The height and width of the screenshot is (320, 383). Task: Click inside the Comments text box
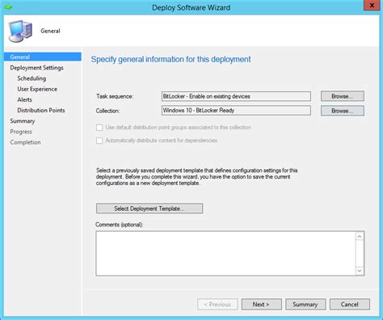(x=225, y=254)
